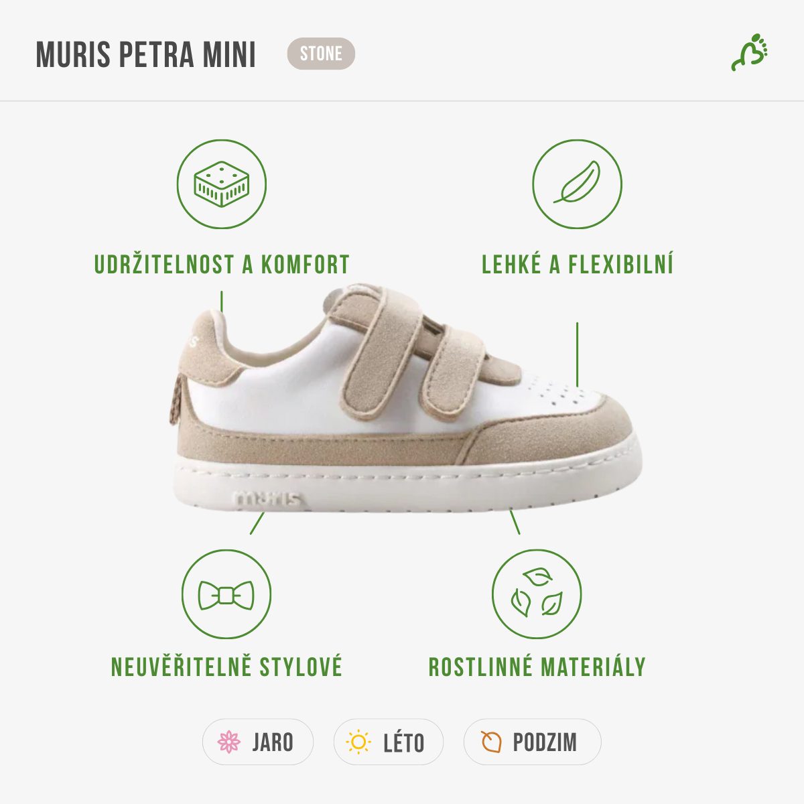Click the three leaves plant materials icon
This screenshot has height=804, width=804.
pyautogui.click(x=537, y=595)
